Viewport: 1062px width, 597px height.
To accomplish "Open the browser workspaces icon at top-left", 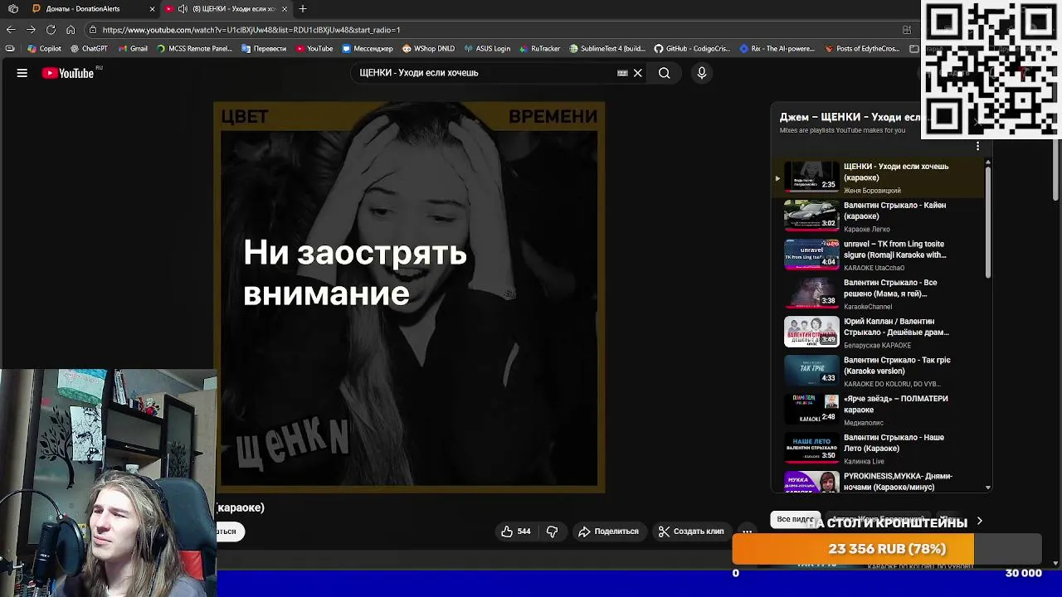I will 12,8.
